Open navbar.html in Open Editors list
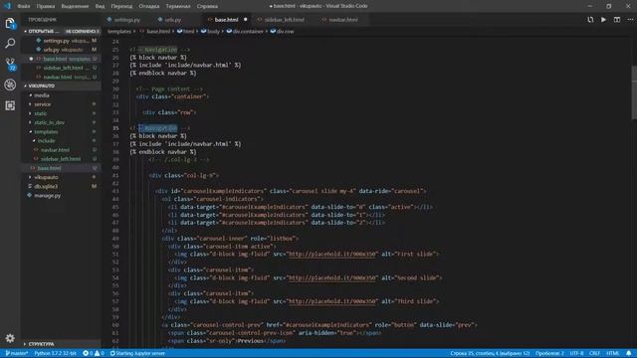The height and width of the screenshot is (358, 637). click(61, 78)
